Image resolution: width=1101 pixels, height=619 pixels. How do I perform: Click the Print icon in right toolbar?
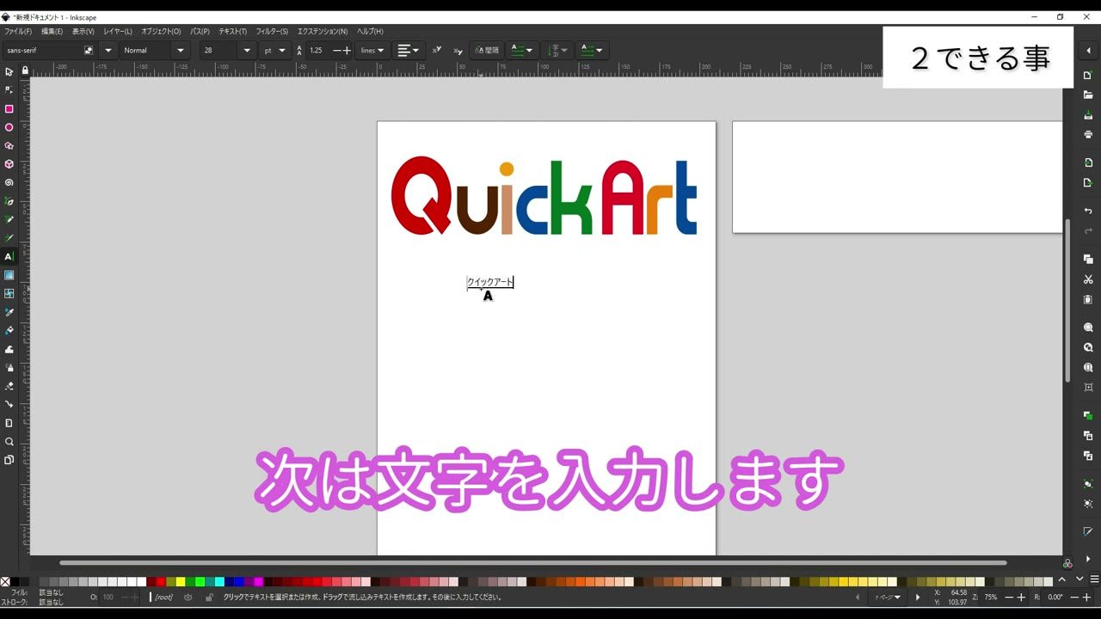tap(1088, 134)
